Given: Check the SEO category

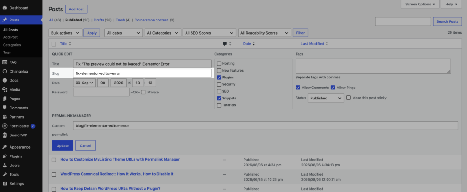Looking at the screenshot, I should [x=219, y=91].
